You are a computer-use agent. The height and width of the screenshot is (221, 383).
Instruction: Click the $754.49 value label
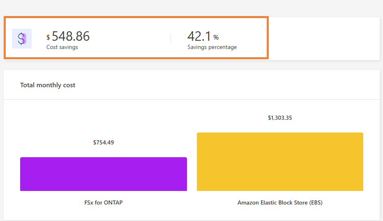point(104,143)
